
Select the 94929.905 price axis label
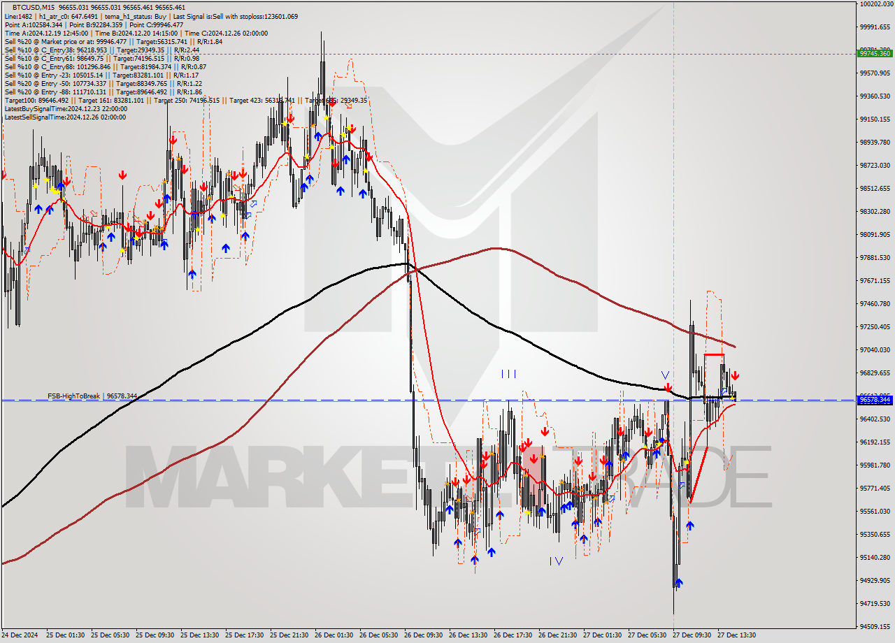[877, 580]
